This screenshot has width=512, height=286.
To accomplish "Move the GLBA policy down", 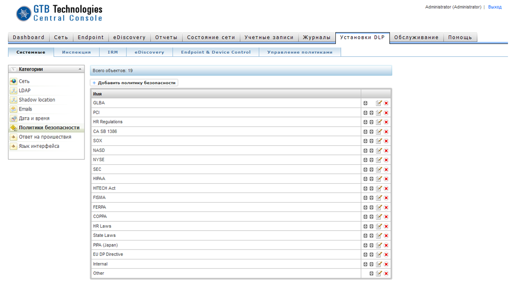I will (x=366, y=103).
